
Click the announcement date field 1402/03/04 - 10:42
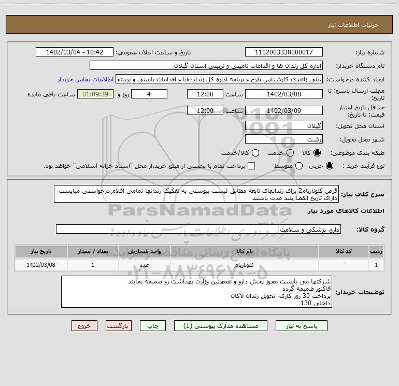tap(75, 52)
